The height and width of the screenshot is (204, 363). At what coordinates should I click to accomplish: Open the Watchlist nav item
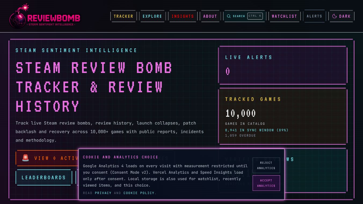(x=284, y=16)
